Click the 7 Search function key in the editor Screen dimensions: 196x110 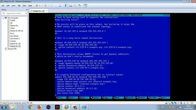[x=130, y=98]
